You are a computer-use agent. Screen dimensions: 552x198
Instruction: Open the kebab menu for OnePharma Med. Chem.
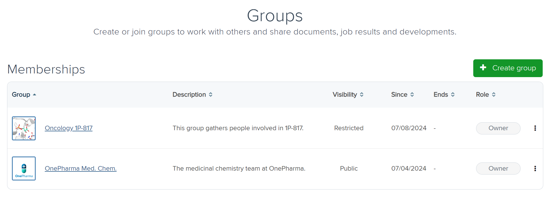coord(535,168)
